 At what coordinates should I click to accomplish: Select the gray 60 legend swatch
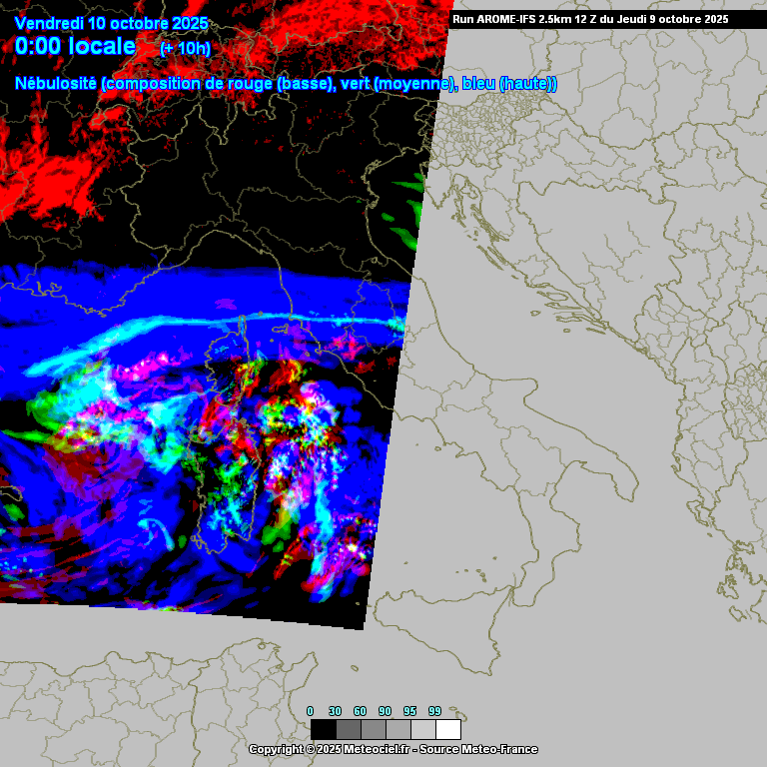373,729
